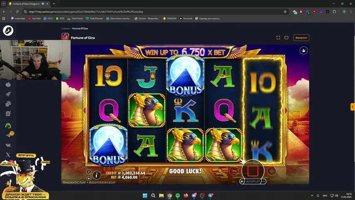Open the Telegram sidebar link
355x200 pixels.
click(8, 135)
